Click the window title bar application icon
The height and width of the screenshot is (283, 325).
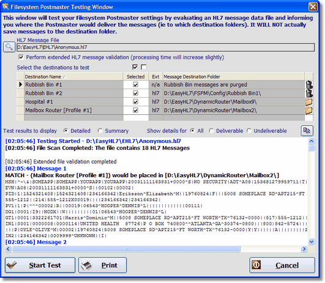6,7
